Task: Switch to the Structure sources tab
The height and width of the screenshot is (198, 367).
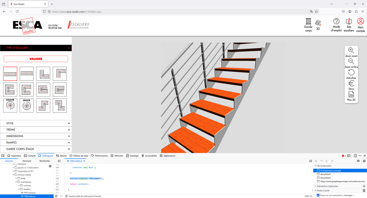Action: (x=27, y=161)
